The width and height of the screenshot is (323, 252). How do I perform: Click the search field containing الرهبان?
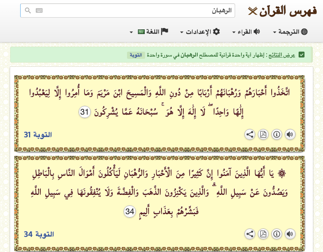click(x=127, y=10)
